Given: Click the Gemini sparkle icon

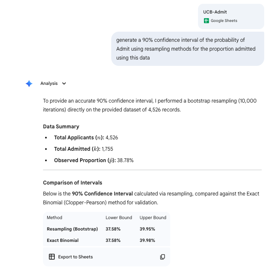Looking at the screenshot, I should click(x=29, y=84).
